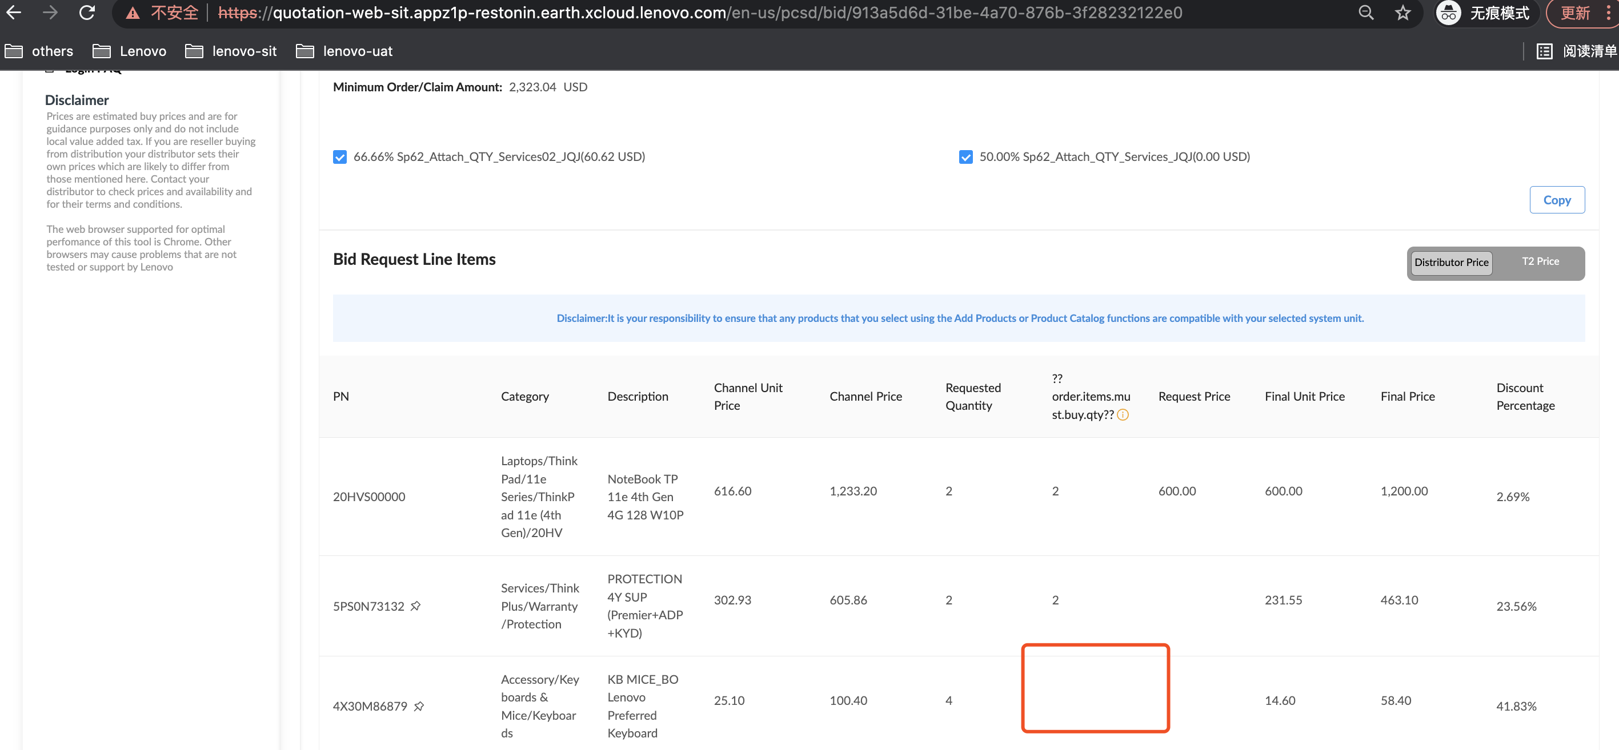This screenshot has height=750, width=1619.
Task: Click the info icon next to must.buy.qty
Action: pyautogui.click(x=1124, y=413)
